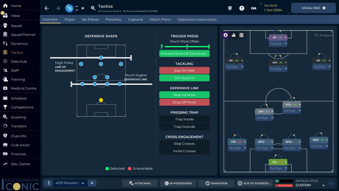This screenshot has height=191, width=339.
Task: Add a new tactic with plus button
Action: (92, 183)
